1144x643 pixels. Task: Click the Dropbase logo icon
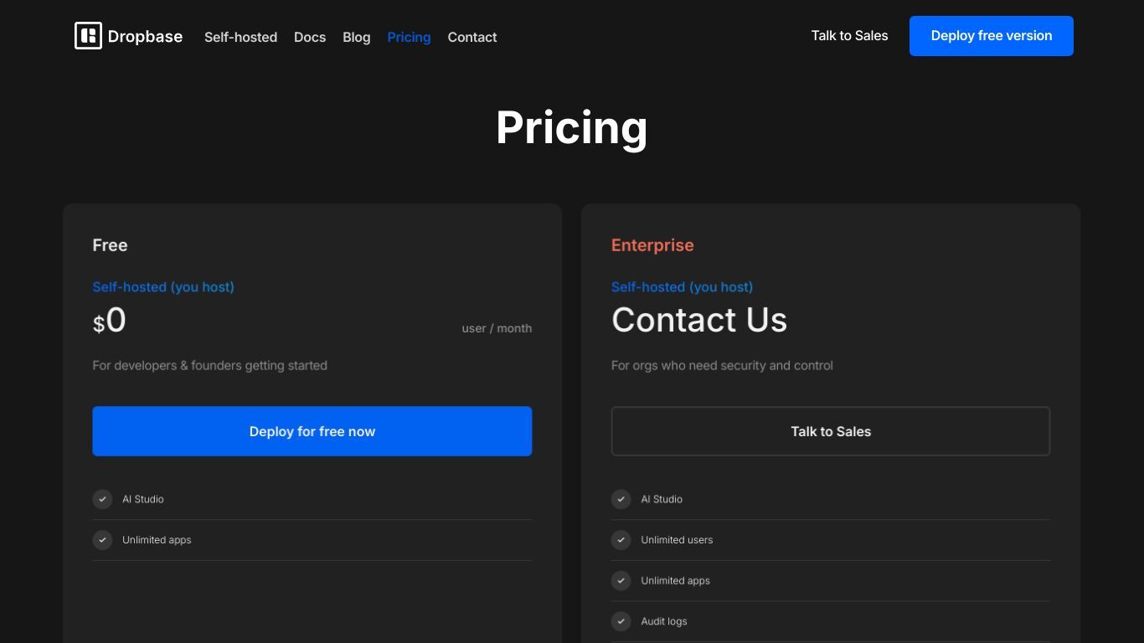point(88,36)
